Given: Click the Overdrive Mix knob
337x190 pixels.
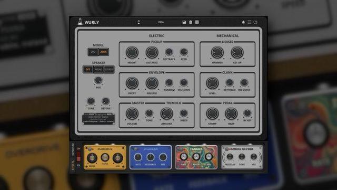Looking at the screenshot, I should (117, 158).
